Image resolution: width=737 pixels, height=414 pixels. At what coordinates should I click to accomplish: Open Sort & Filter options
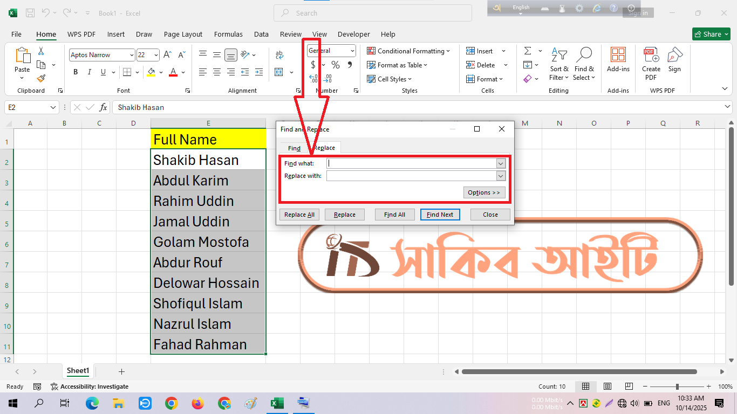click(x=559, y=64)
